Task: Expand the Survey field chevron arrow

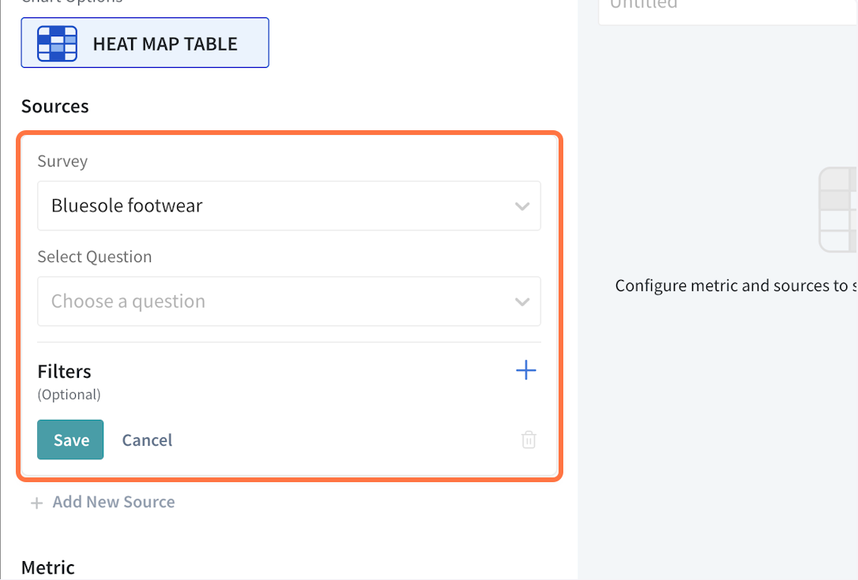Action: pyautogui.click(x=521, y=207)
